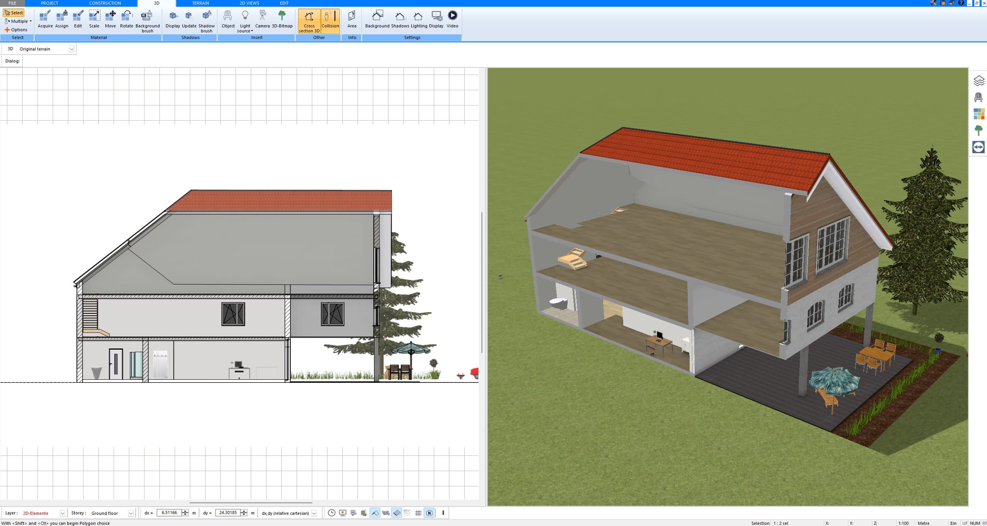
Task: Choose the Shadow brush tool
Action: click(207, 21)
